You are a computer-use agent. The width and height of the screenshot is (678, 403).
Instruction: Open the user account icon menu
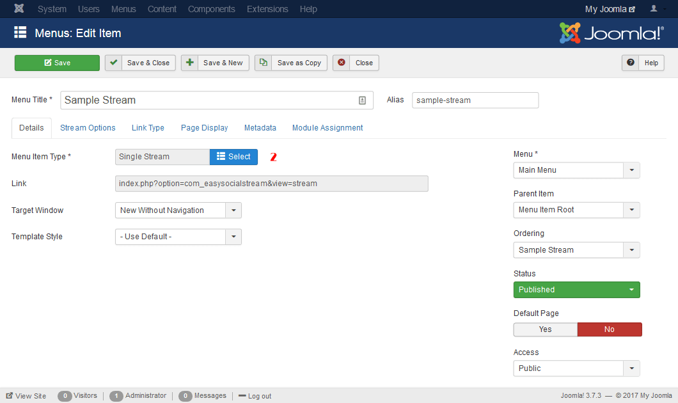pyautogui.click(x=654, y=9)
